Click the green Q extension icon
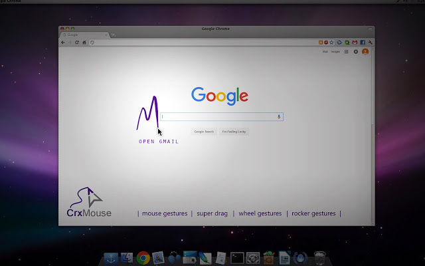Screen dimensions: 425x266 coord(347,43)
